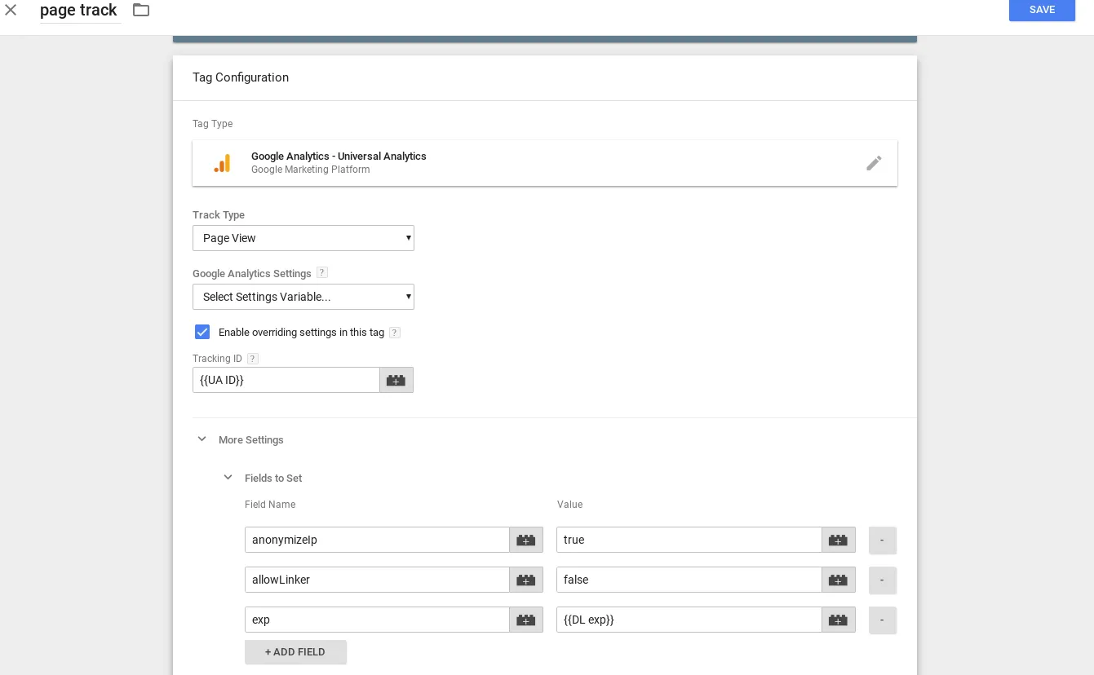1094x675 pixels.
Task: Open variable picker beside the true value
Action: tap(838, 540)
